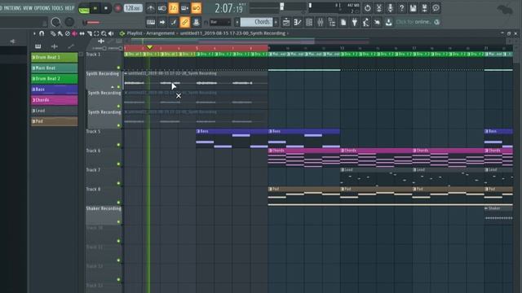Mute first Synth Recording track green dot
This screenshot has width=522, height=293.
click(x=118, y=87)
